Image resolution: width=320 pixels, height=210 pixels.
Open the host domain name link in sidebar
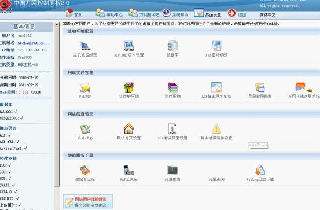pos(34,43)
